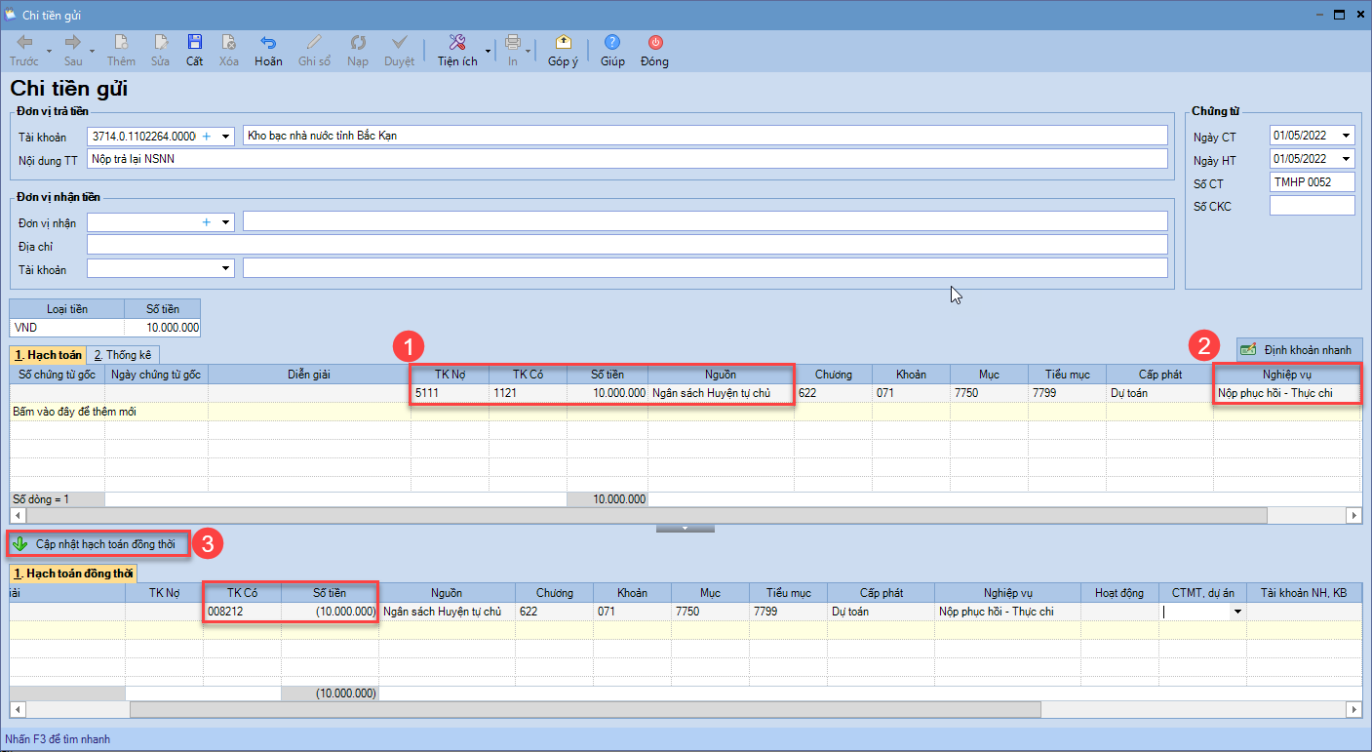Click the Sửa (edit) toolbar icon
Viewport: 1372px width, 752px height.
[x=160, y=43]
